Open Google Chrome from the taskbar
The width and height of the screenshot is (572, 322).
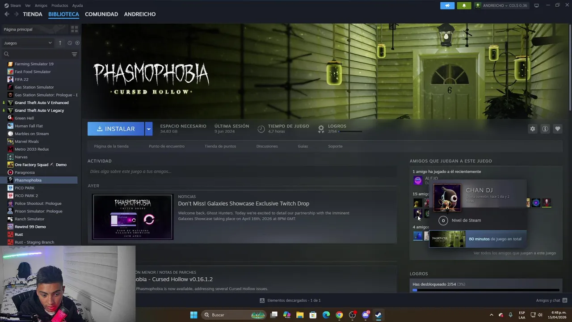339,315
